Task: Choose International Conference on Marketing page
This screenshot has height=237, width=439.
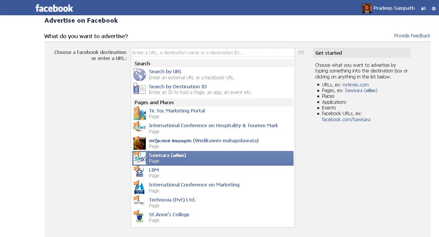Action: click(x=213, y=188)
